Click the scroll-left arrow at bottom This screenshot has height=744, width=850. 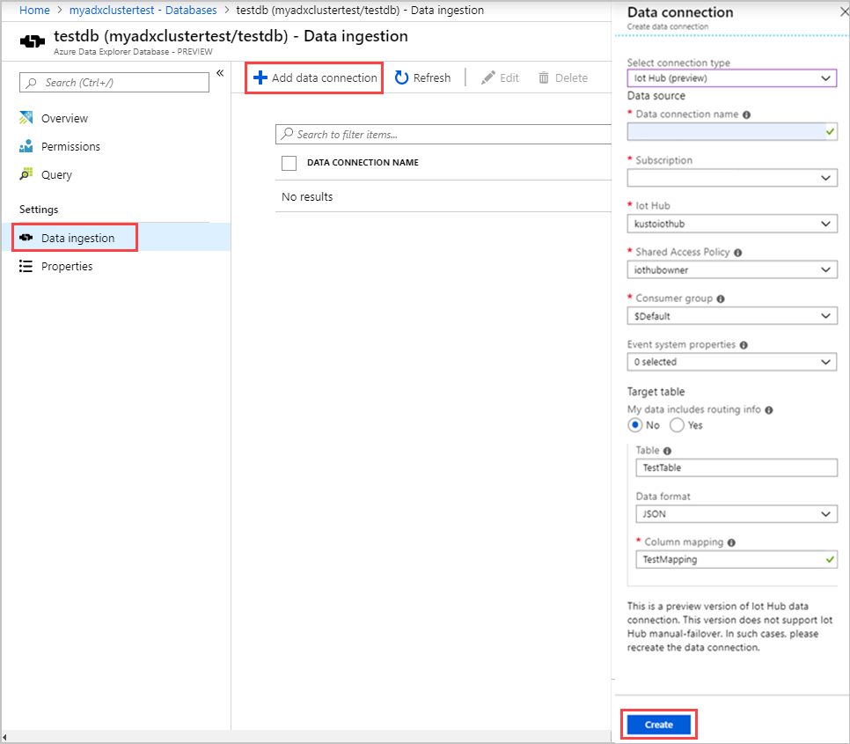pyautogui.click(x=4, y=738)
